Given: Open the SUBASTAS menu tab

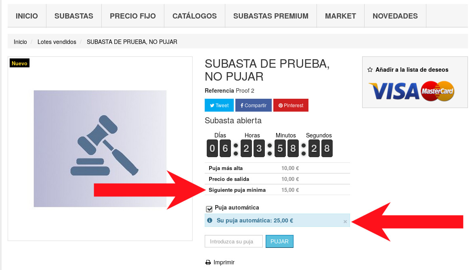Looking at the screenshot, I should (74, 16).
